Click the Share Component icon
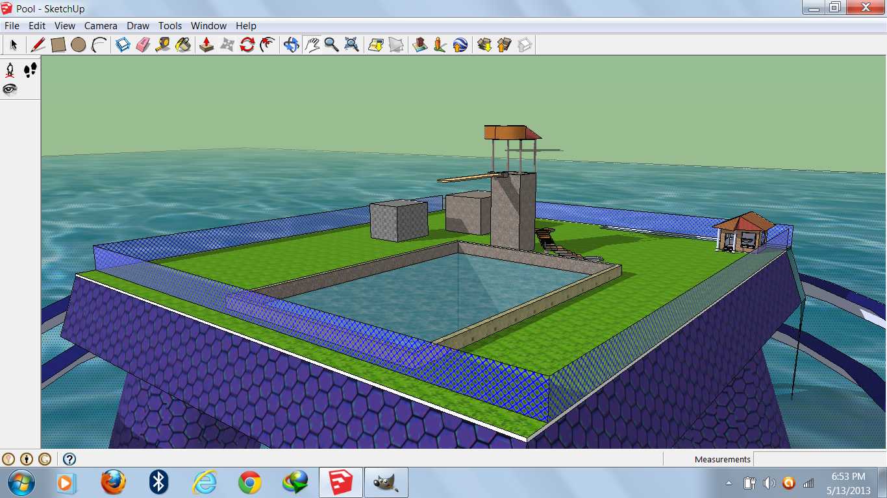The image size is (887, 498). (x=525, y=45)
